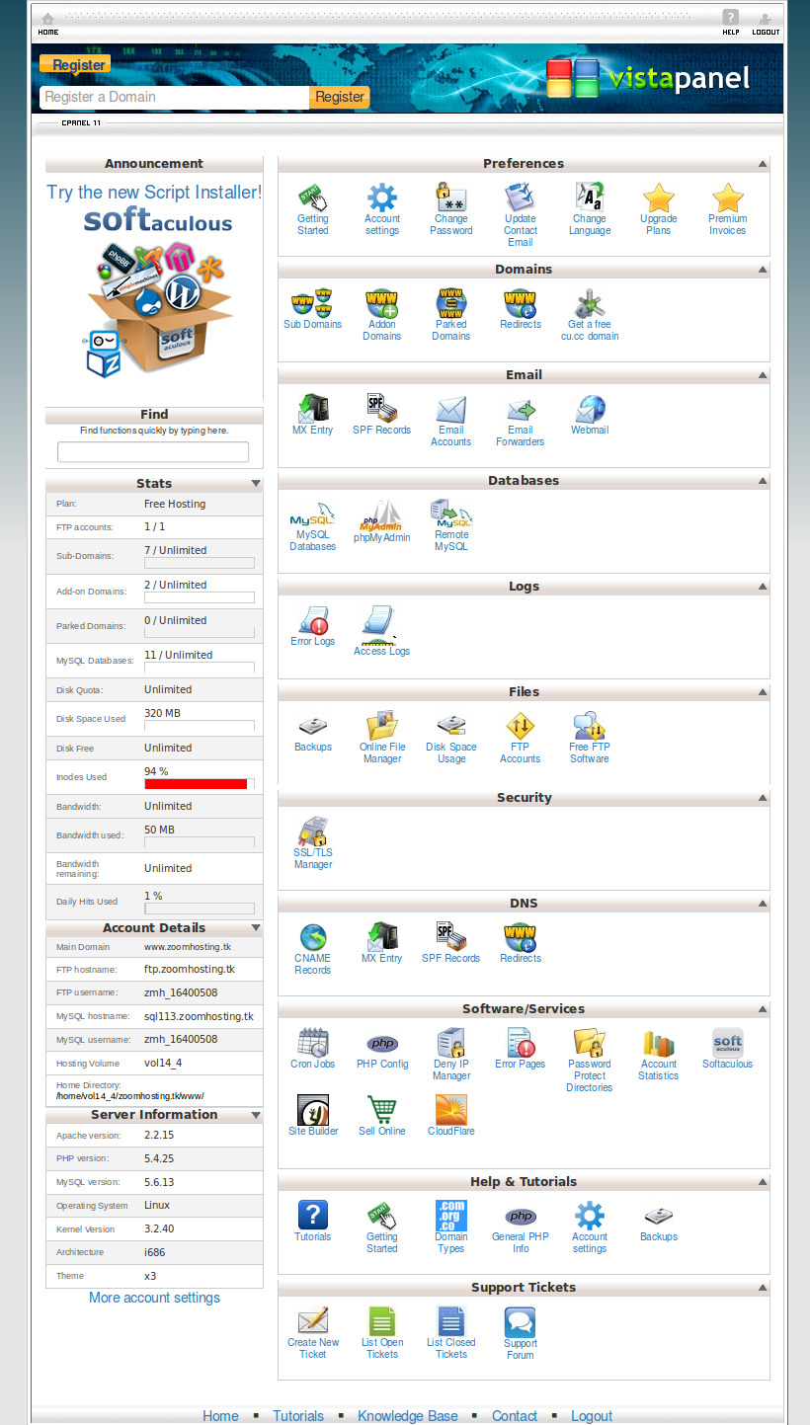Click Contact footer link
Screen dimensions: 810x1425
tap(515, 1415)
